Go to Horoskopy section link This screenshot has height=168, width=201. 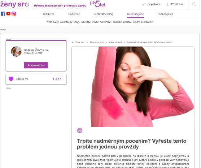(66, 22)
